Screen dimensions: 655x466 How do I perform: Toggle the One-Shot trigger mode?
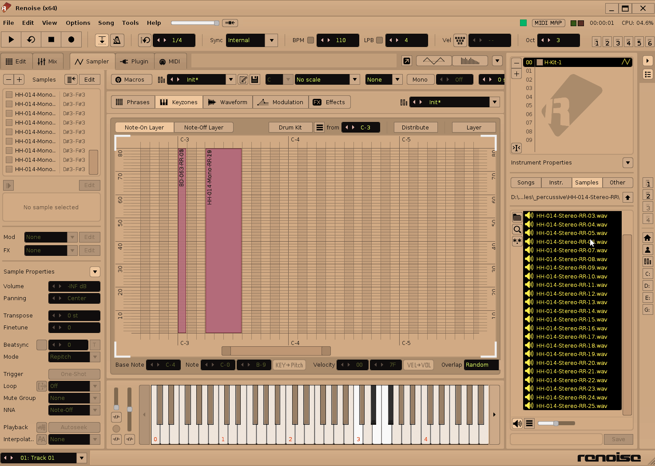click(74, 374)
